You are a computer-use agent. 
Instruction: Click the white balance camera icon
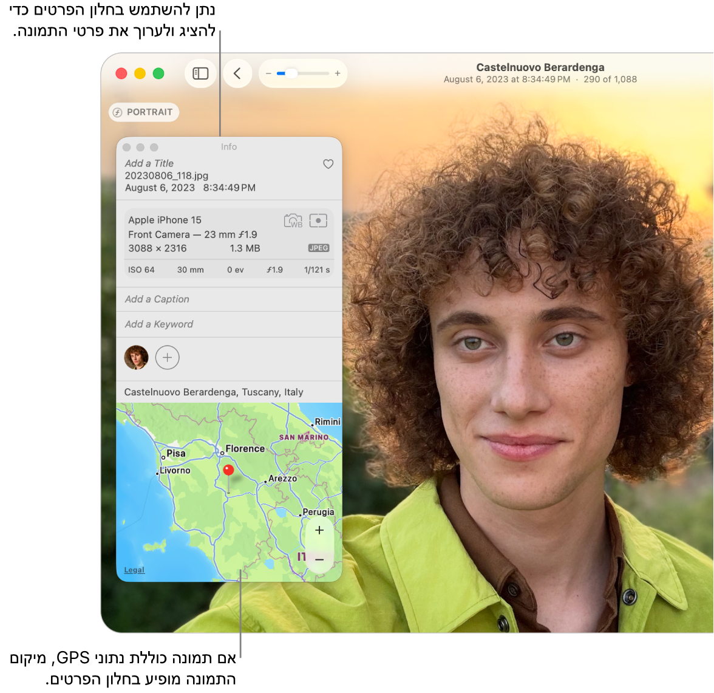[293, 221]
